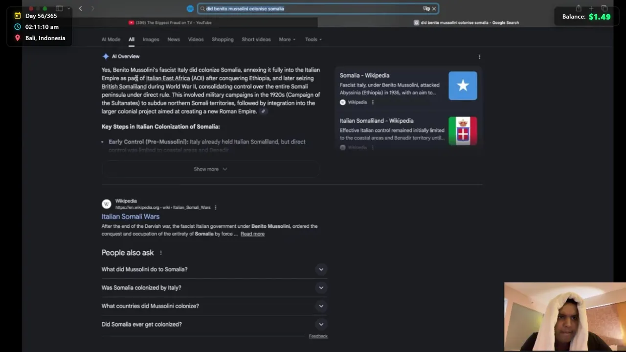Image resolution: width=626 pixels, height=352 pixels.
Task: Switch to The Biggest Fraud YouTube tab
Action: pyautogui.click(x=170, y=22)
